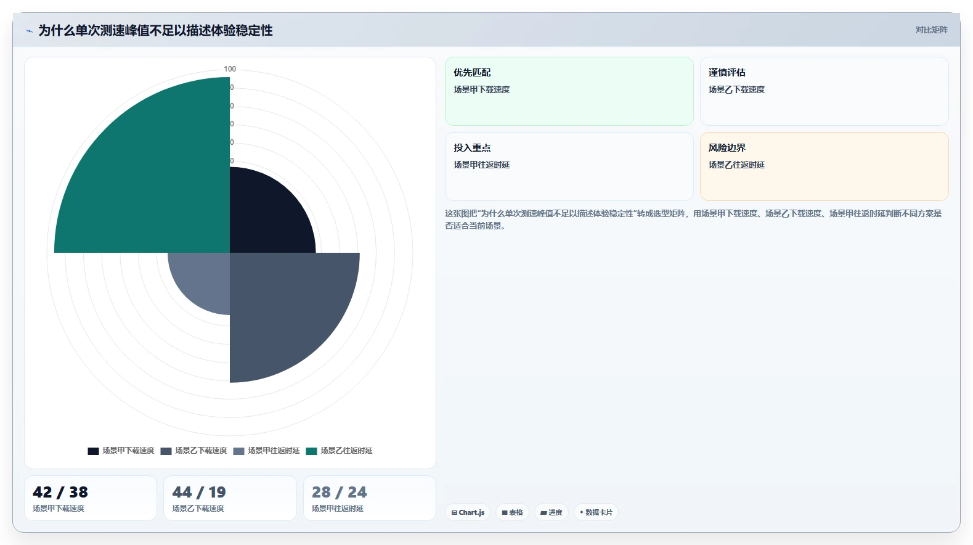Click the 对比矩阵 tag in the header
The width and height of the screenshot is (973, 545).
pyautogui.click(x=931, y=30)
